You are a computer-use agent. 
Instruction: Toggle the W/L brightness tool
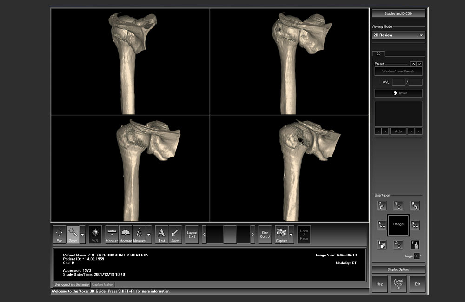click(x=95, y=235)
